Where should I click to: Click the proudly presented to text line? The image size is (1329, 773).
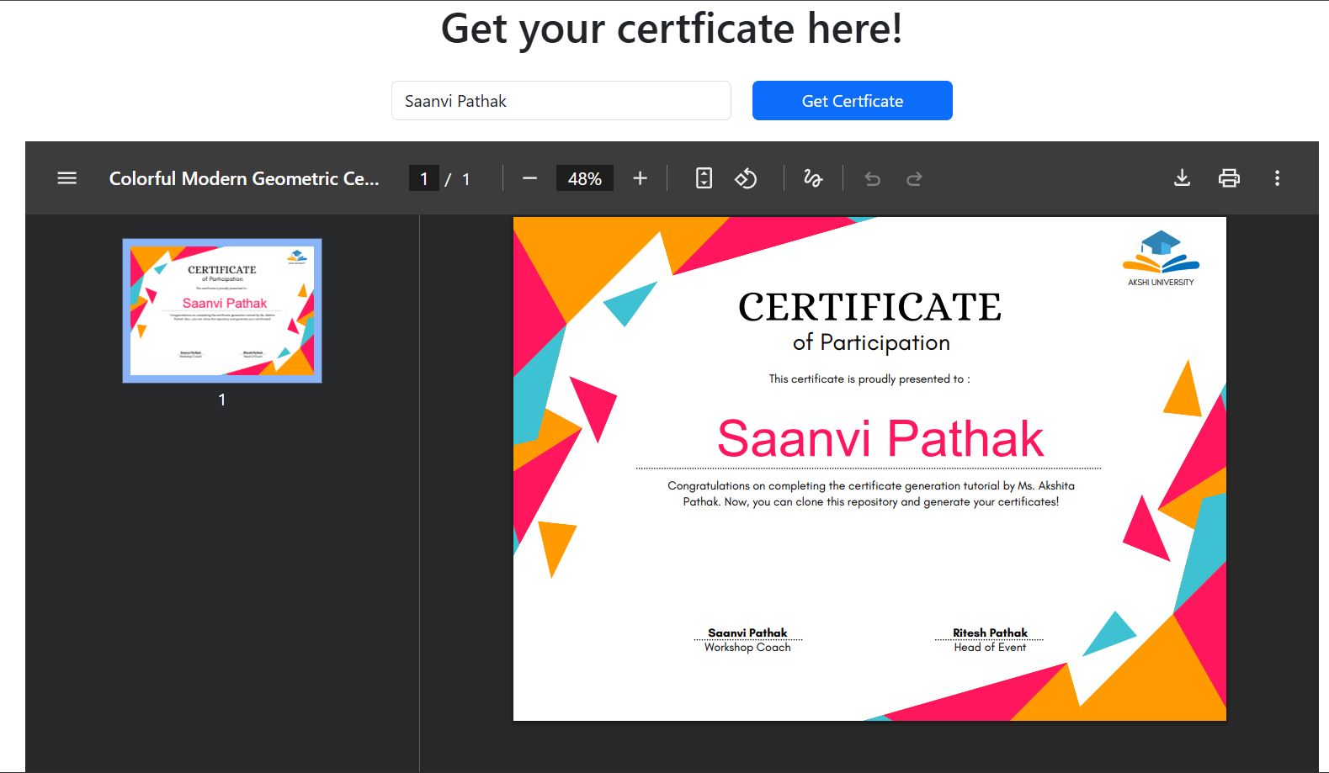click(869, 379)
